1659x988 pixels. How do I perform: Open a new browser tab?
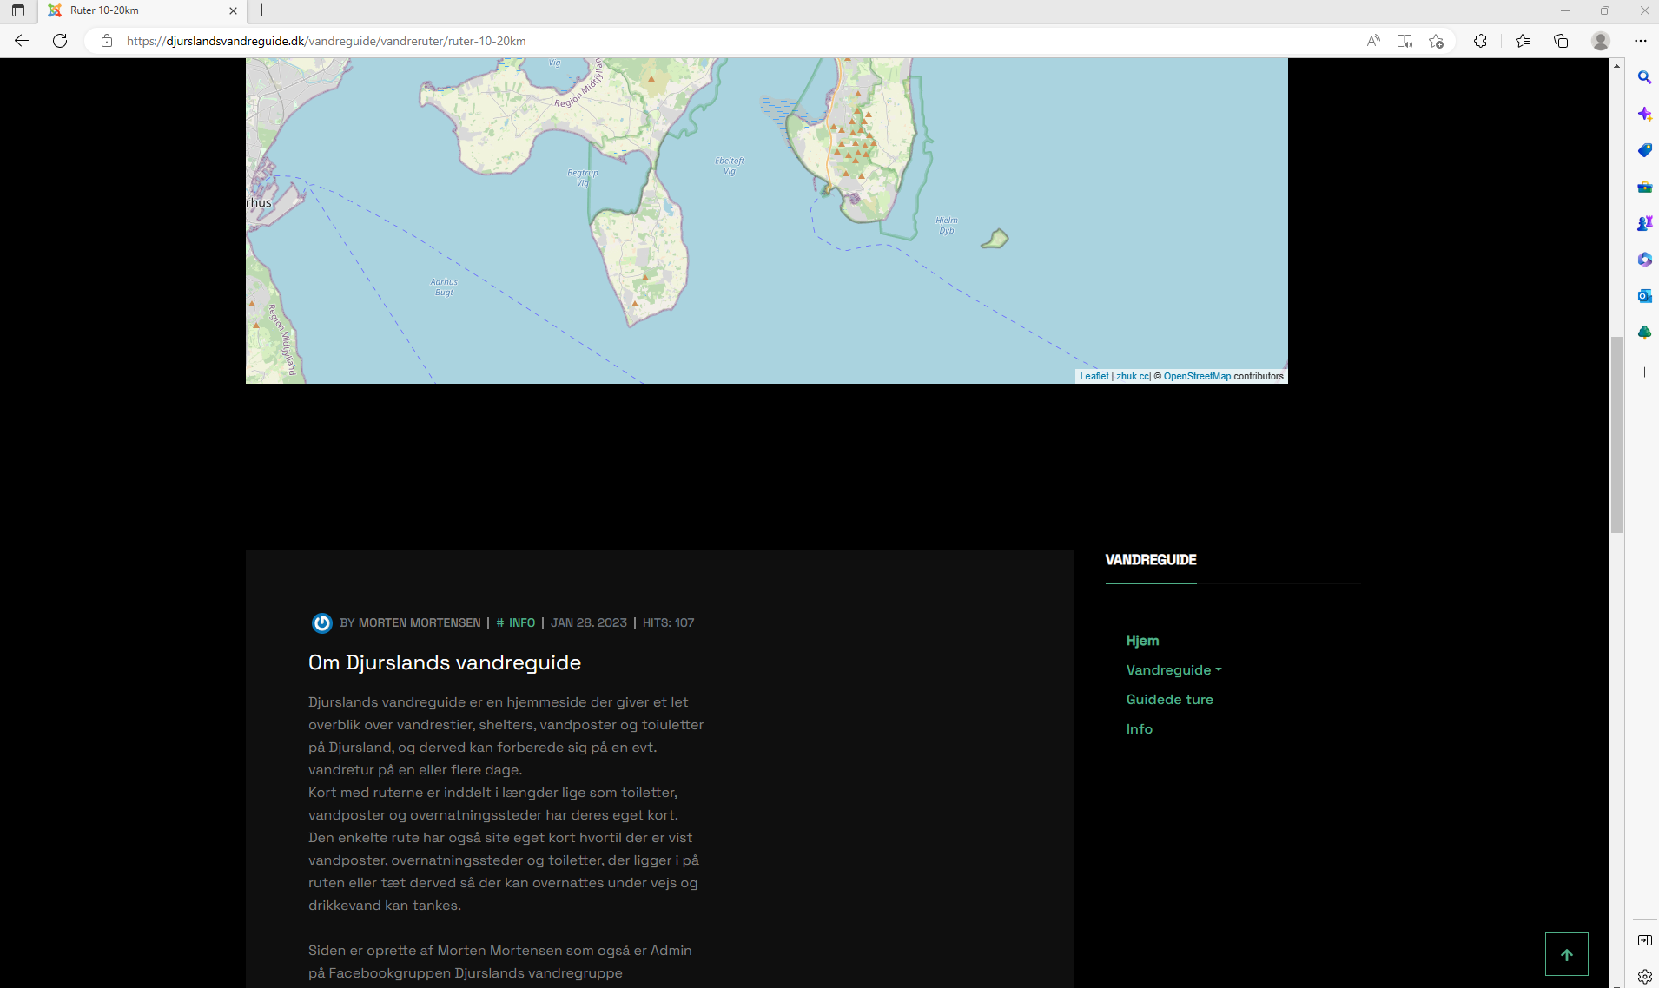[x=261, y=10]
